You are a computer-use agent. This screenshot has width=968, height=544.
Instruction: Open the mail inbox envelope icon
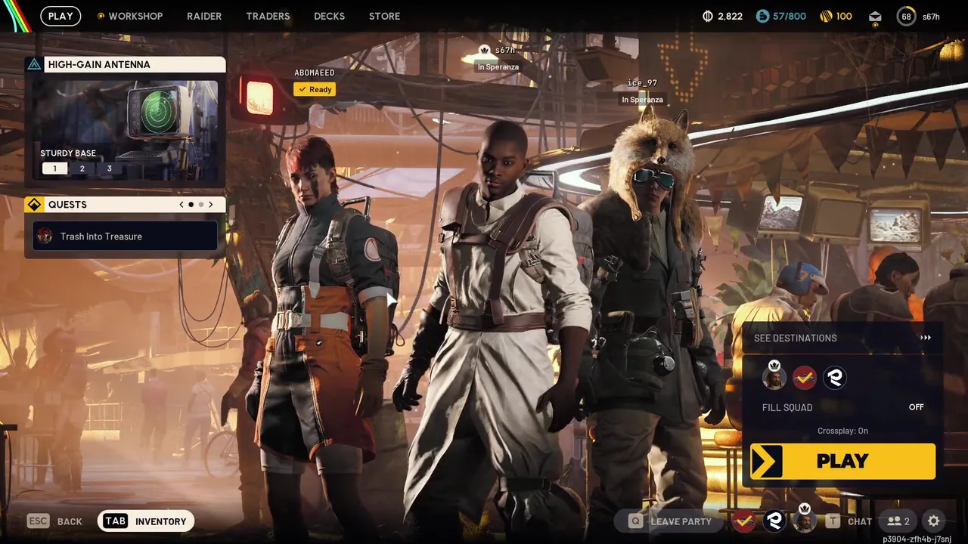875,17
